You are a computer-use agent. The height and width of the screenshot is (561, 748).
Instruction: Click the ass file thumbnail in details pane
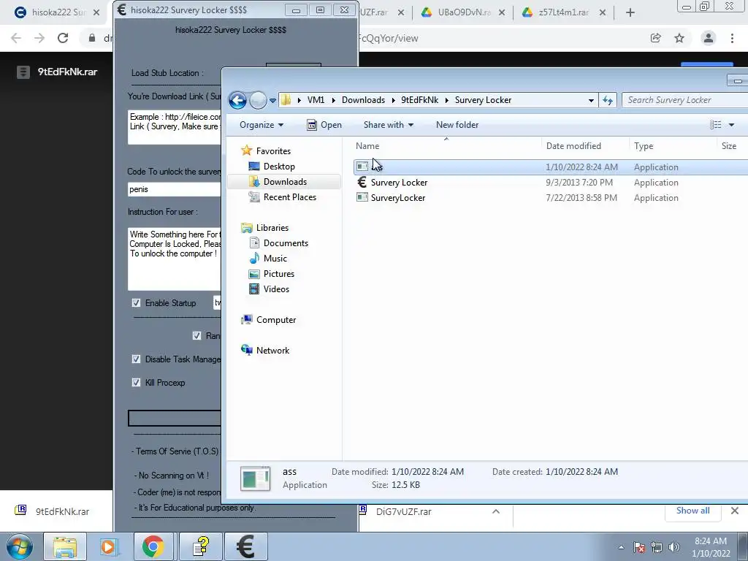[x=255, y=478]
